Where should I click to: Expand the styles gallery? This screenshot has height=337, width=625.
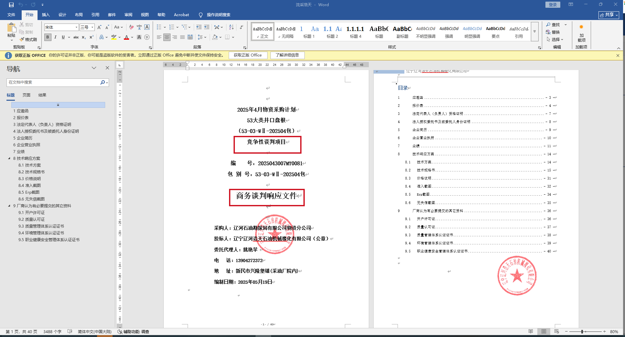pos(534,31)
